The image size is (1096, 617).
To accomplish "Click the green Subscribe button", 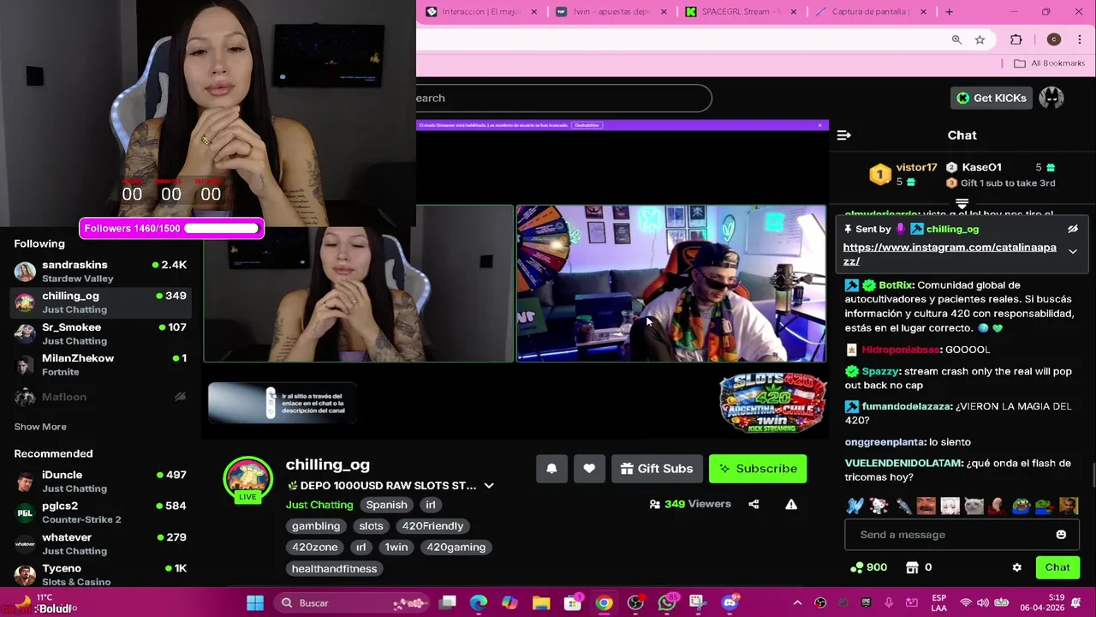I will pos(758,469).
